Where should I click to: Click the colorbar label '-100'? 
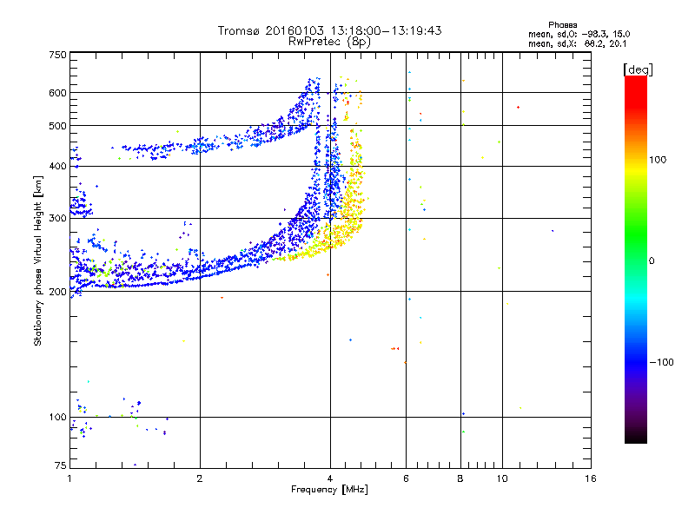pyautogui.click(x=661, y=362)
